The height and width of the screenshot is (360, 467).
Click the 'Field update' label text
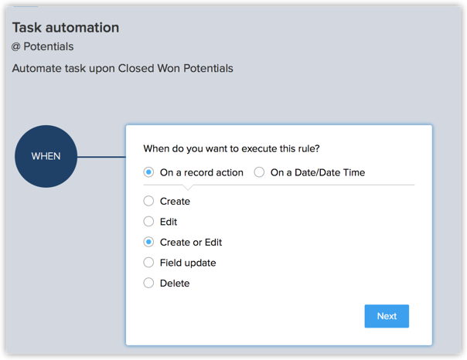coord(188,263)
